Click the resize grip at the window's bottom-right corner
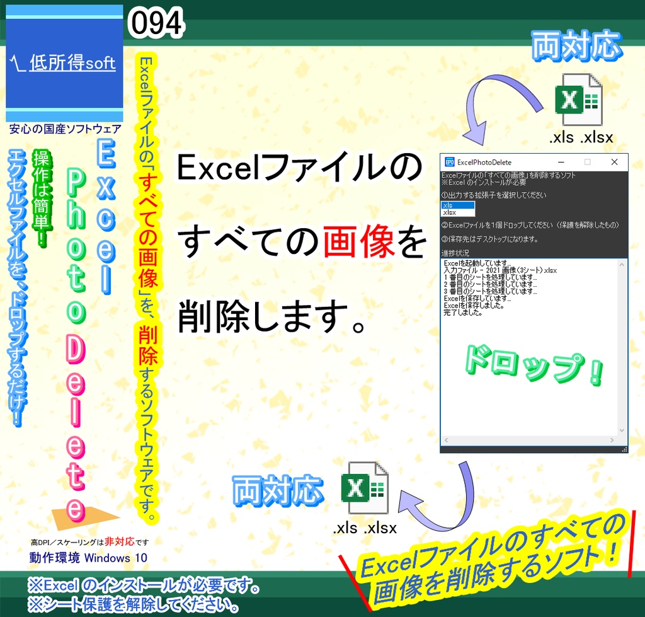645x617 pixels. click(624, 448)
